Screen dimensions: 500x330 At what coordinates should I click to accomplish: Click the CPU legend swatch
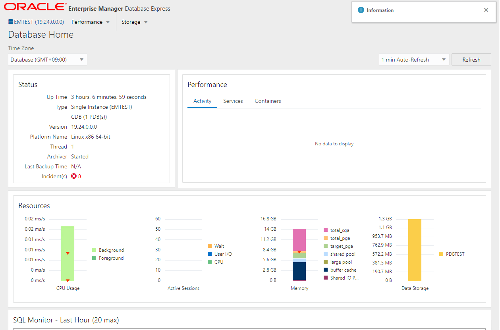pos(210,262)
